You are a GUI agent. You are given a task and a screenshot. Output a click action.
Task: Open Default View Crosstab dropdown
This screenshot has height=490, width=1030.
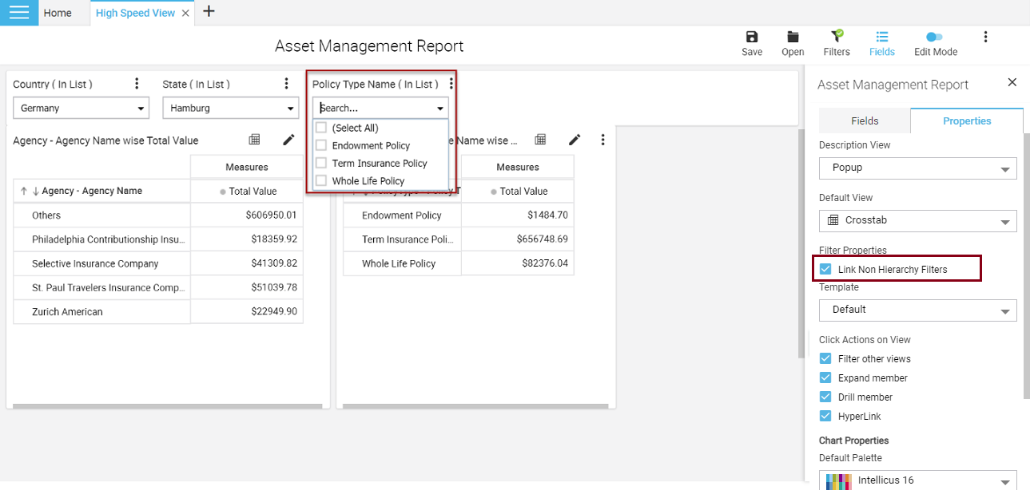(918, 220)
